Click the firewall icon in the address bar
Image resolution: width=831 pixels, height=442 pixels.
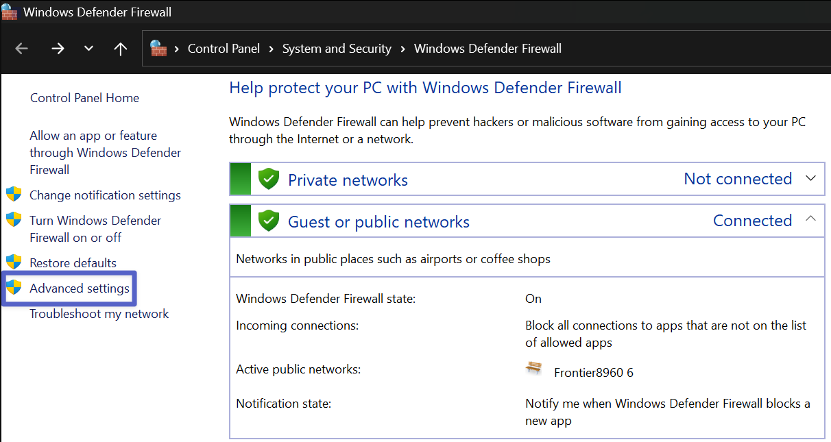click(159, 49)
